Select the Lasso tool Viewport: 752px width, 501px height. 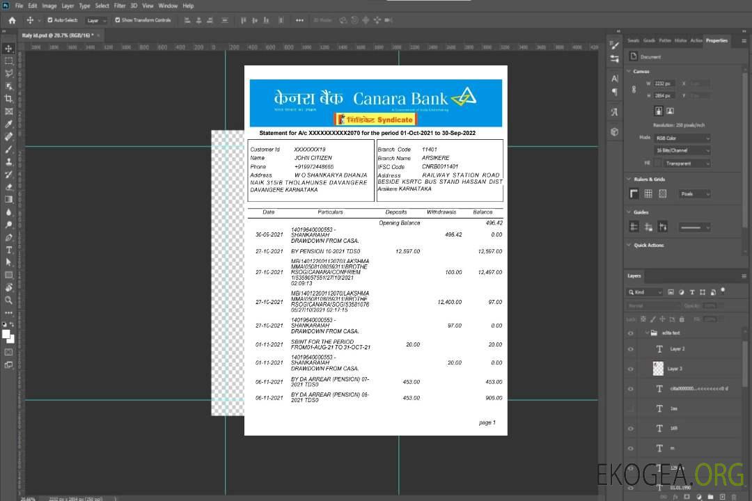tap(8, 73)
